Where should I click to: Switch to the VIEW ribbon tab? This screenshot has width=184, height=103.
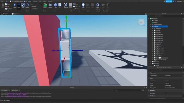[44, 1]
